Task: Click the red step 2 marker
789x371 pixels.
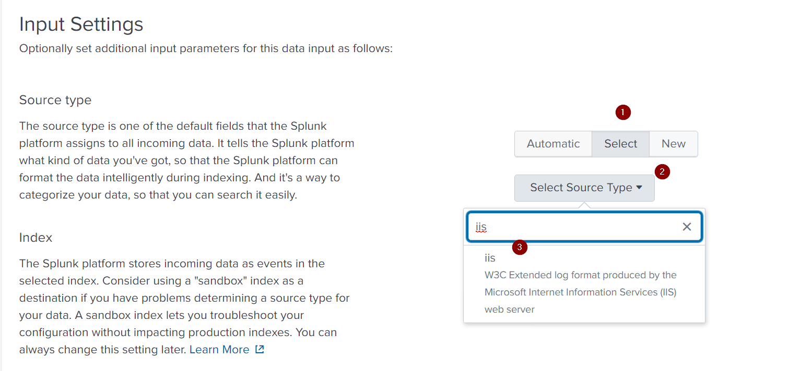Action: tap(662, 172)
